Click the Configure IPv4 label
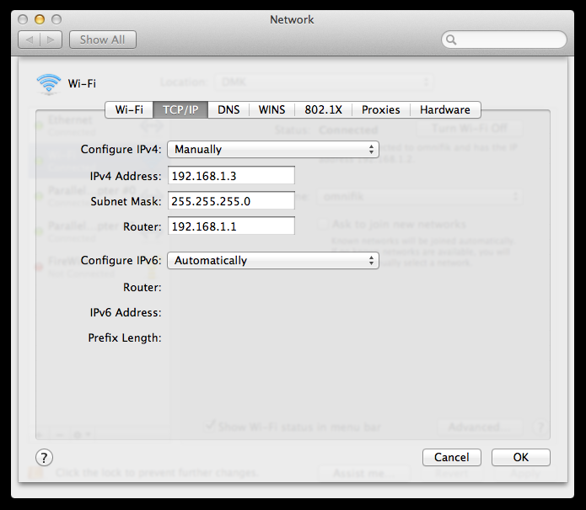586x510 pixels. pos(121,149)
